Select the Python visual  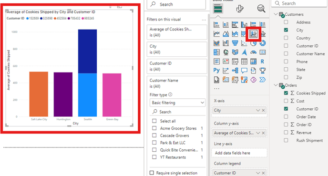216,70
